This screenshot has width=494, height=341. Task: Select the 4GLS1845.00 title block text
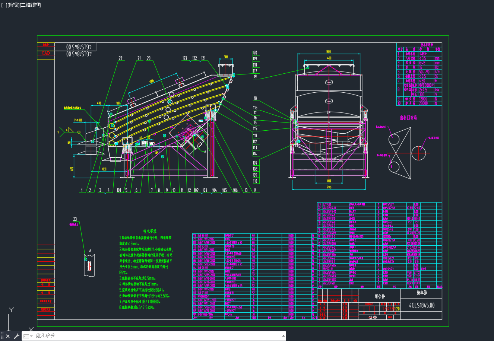(x=421, y=305)
